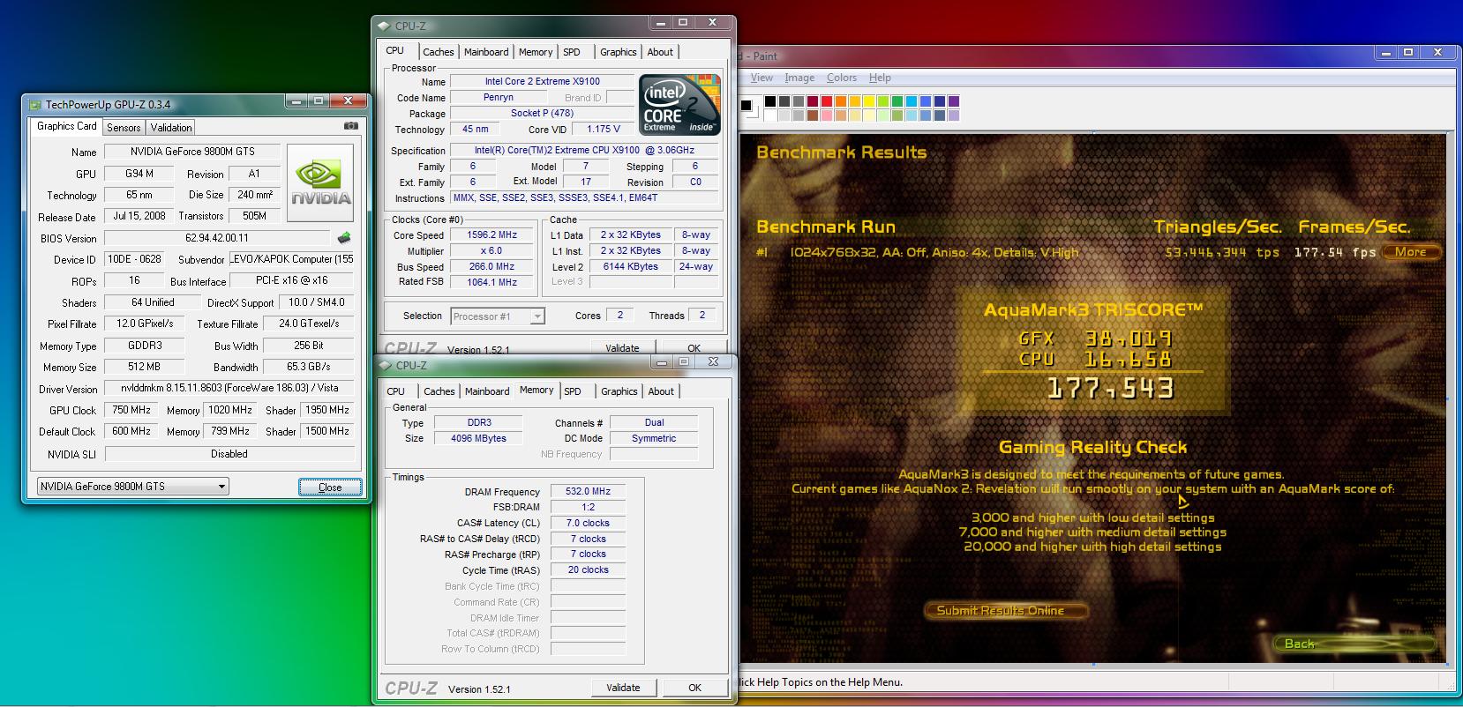Screen dimensions: 1463x707
Task: Open Graphics tab in lower CPU-Z window
Action: click(x=619, y=391)
